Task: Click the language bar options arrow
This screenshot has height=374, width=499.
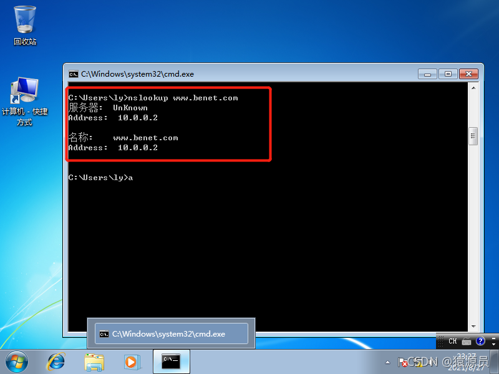Action: point(493,344)
